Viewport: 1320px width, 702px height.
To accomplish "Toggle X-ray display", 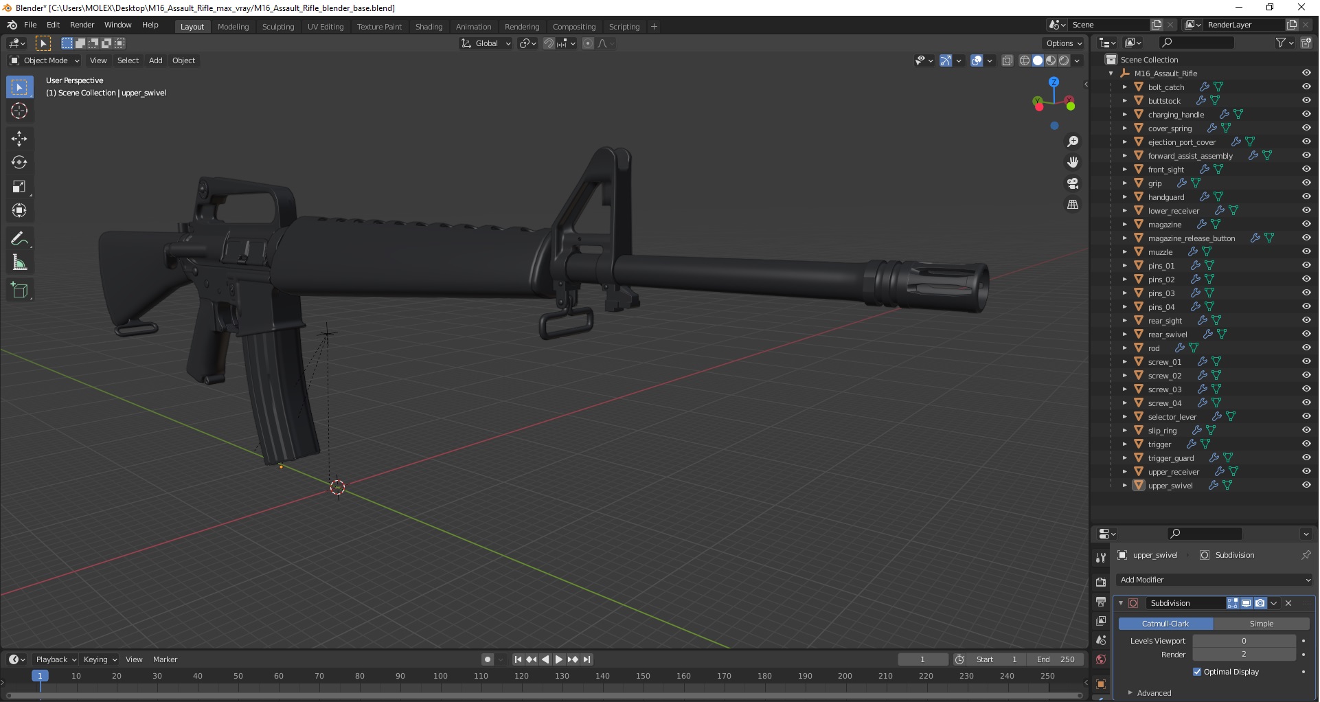I will click(x=1008, y=60).
